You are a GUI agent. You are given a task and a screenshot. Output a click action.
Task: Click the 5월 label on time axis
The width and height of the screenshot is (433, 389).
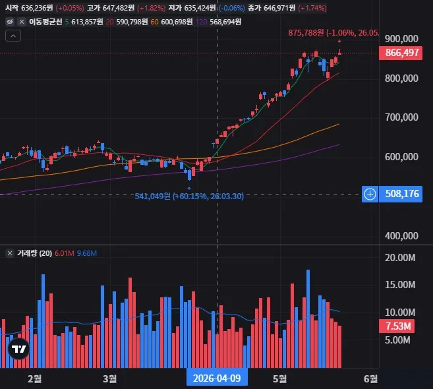(x=279, y=378)
